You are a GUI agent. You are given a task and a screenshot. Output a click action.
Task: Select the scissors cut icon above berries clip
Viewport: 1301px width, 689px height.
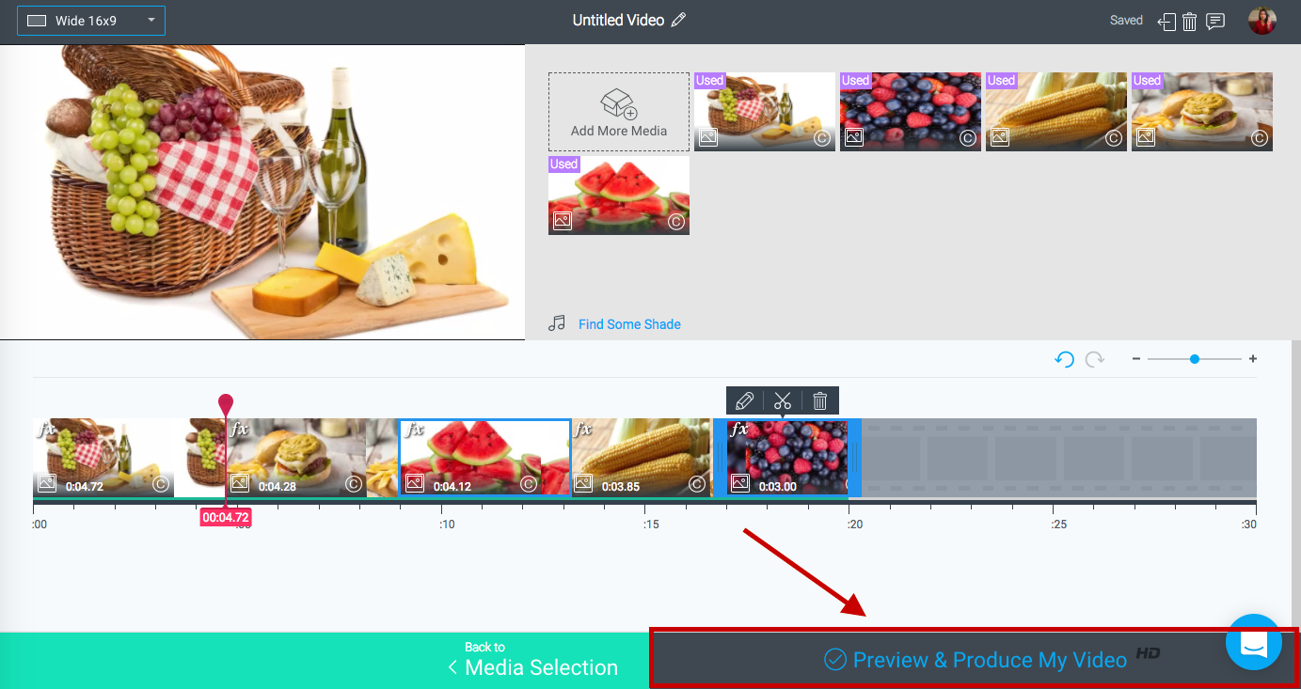tap(783, 401)
